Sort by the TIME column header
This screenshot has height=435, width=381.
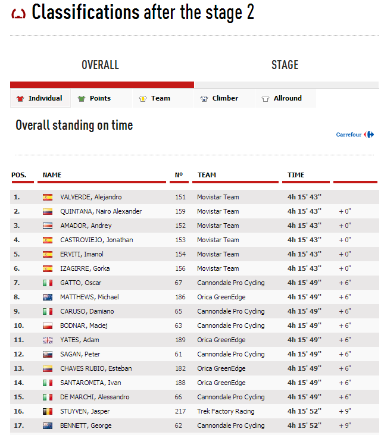pos(296,175)
